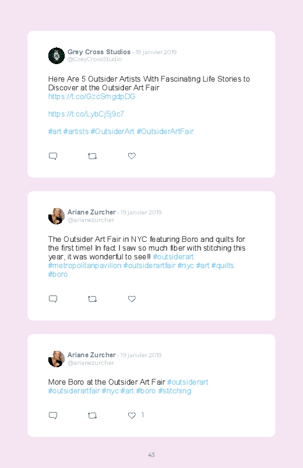The height and width of the screenshot is (468, 303).
Task: Like the More Boro tweet
Action: [x=132, y=415]
